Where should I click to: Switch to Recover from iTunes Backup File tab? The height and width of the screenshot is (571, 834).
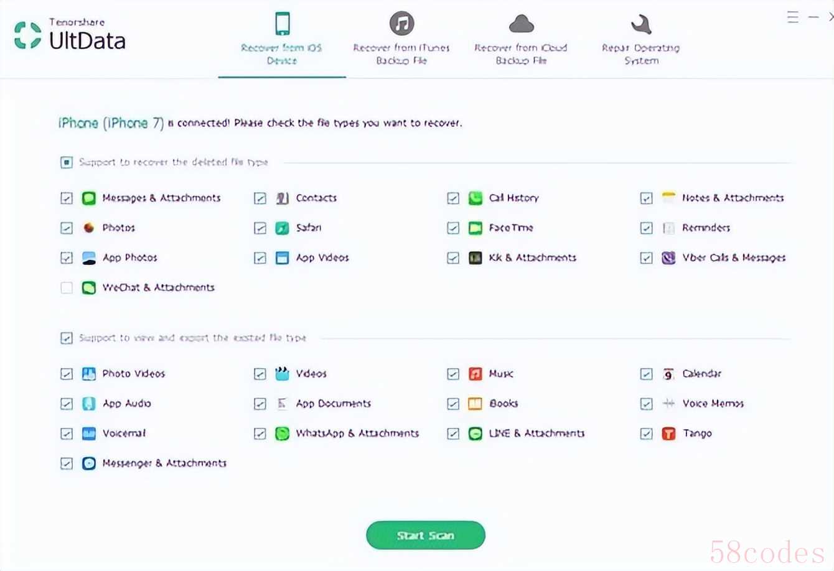pos(401,39)
